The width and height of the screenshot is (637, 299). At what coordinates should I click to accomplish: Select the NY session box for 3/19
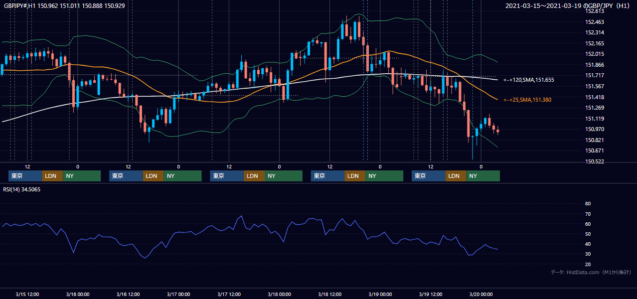[483, 176]
